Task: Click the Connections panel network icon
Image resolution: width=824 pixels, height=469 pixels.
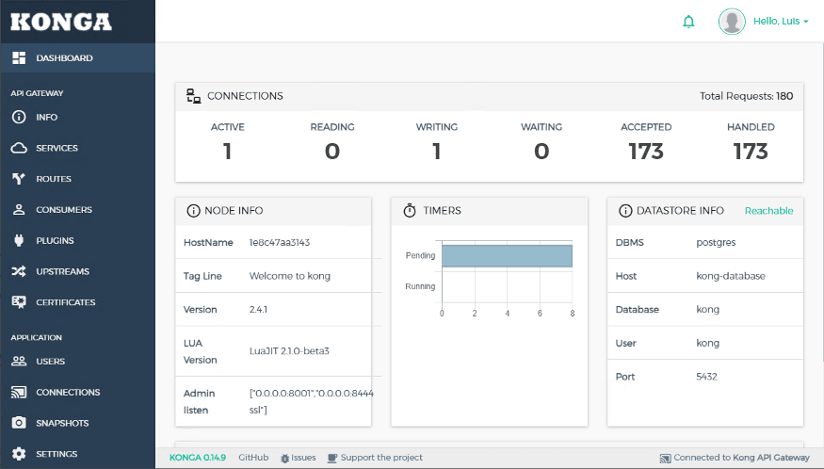Action: [193, 96]
